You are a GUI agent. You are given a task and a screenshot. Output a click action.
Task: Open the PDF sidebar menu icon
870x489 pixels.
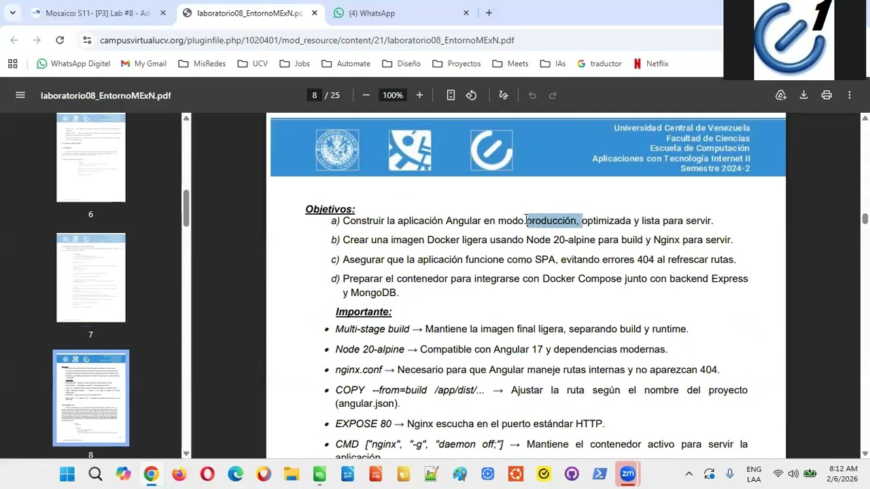click(20, 95)
